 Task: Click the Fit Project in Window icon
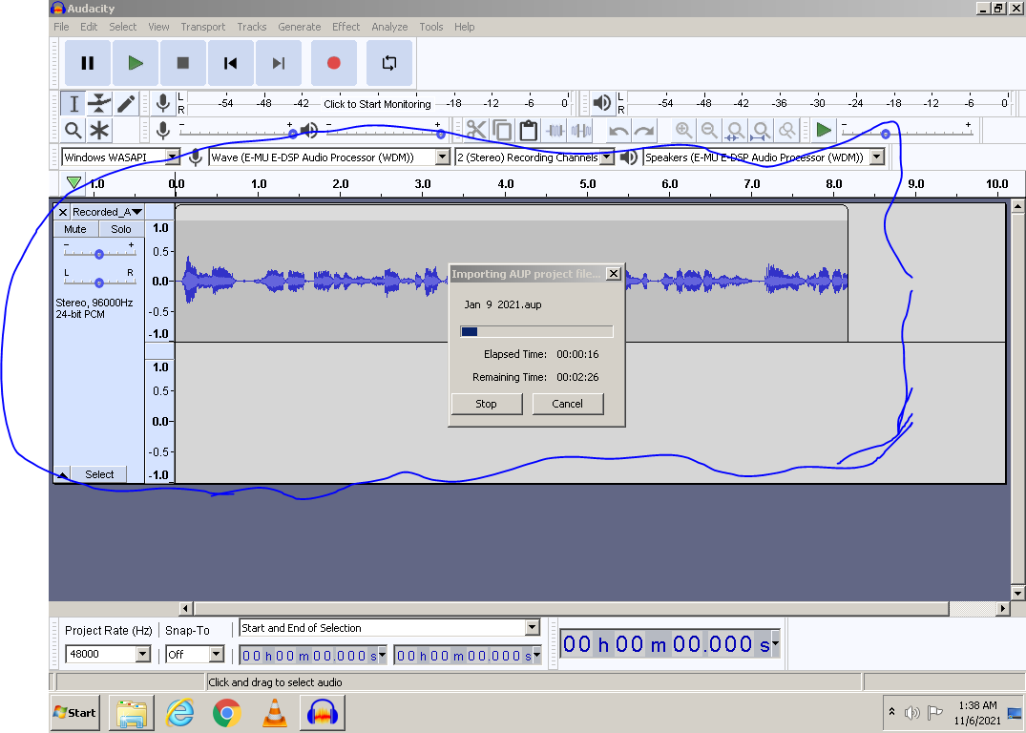point(760,130)
